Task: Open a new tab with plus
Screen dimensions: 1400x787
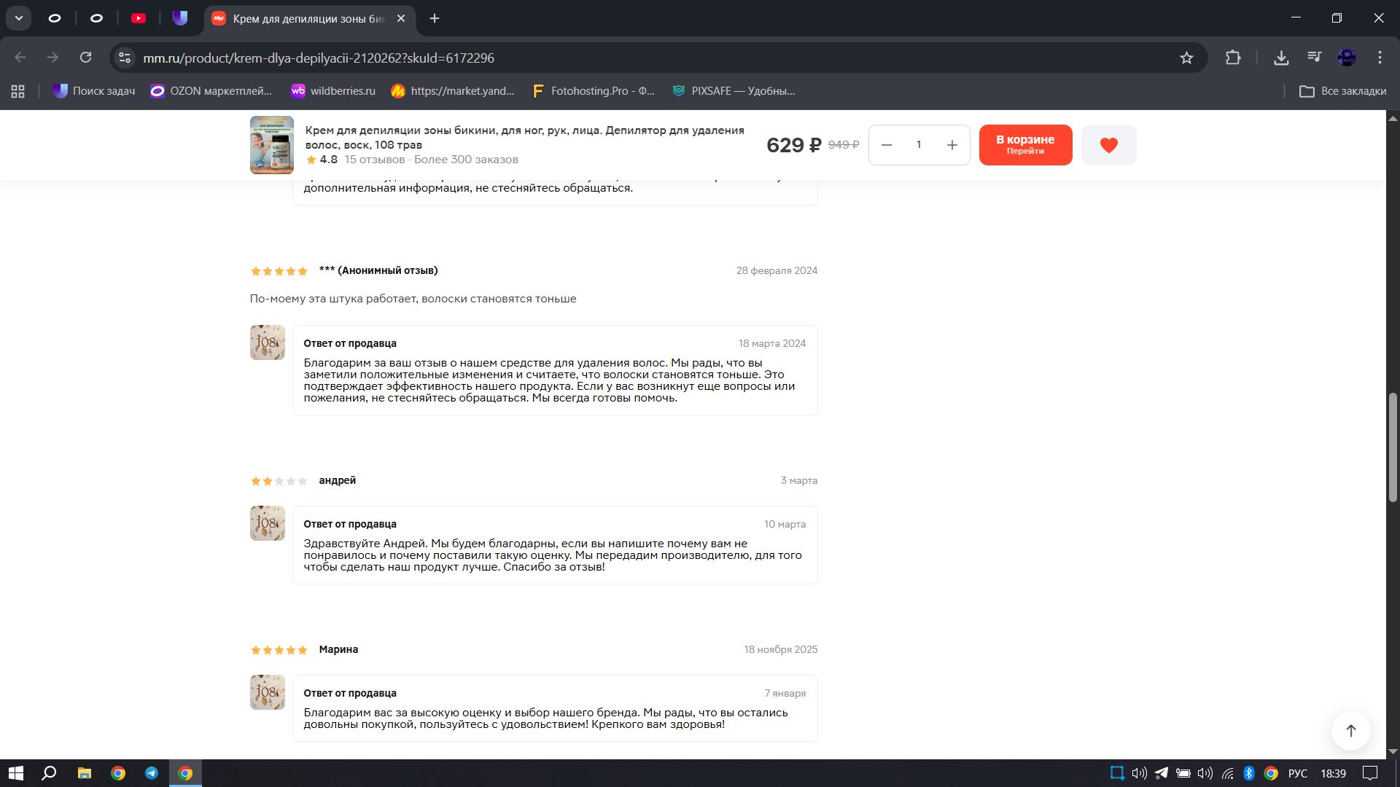Action: pyautogui.click(x=435, y=18)
